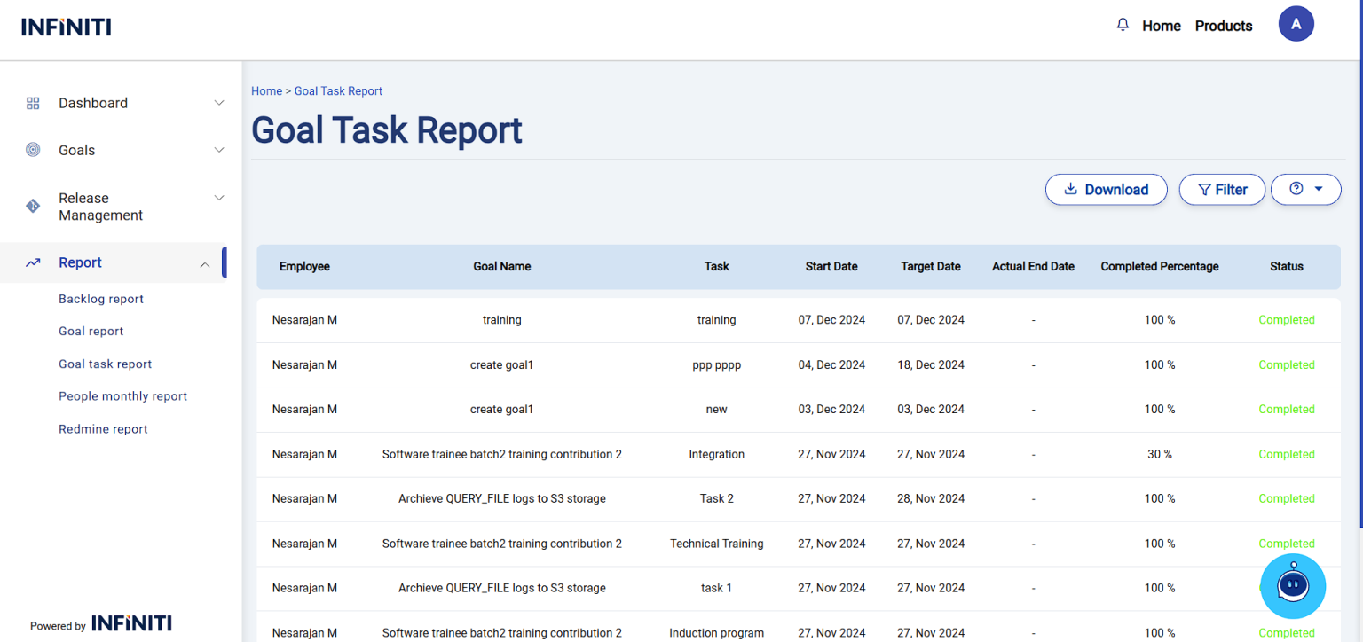Open the chatbot assistant robot icon
The height and width of the screenshot is (642, 1363).
click(x=1293, y=586)
